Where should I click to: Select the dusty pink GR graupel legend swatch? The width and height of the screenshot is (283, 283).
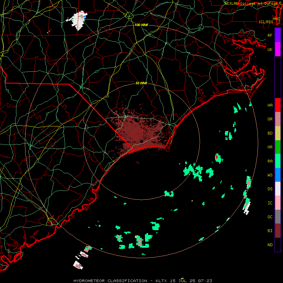[x=278, y=119]
